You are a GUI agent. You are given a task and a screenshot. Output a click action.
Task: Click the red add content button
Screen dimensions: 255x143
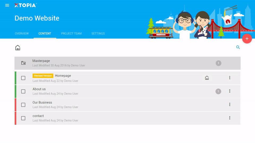pos(247,39)
